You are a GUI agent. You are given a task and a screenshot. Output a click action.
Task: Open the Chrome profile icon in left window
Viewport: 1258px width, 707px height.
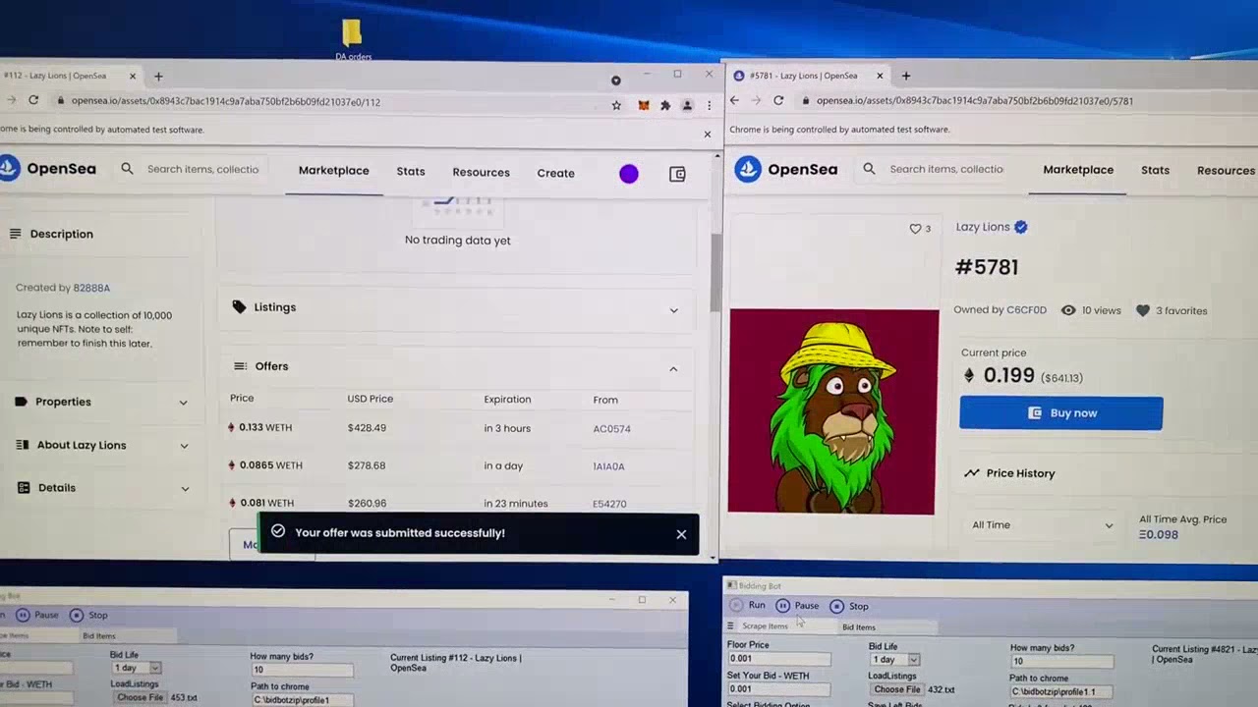[x=687, y=105]
